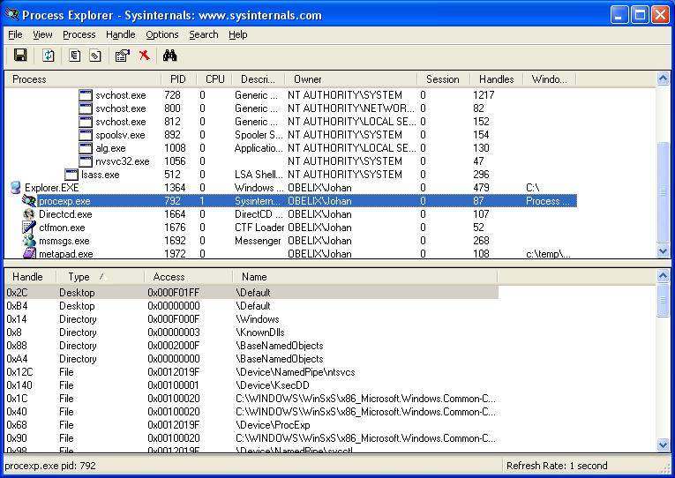The height and width of the screenshot is (478, 675).
Task: Click the nvsvc32.exe window icon
Action: 86,161
